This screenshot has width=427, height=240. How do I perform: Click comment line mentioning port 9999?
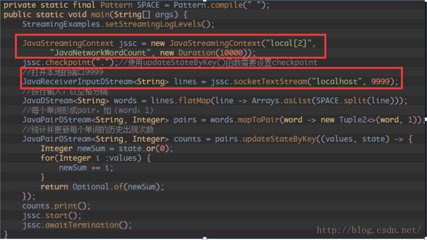63,72
